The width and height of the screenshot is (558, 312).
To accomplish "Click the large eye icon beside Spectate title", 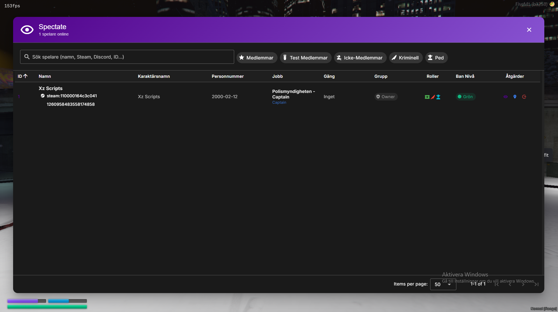I will click(x=27, y=30).
